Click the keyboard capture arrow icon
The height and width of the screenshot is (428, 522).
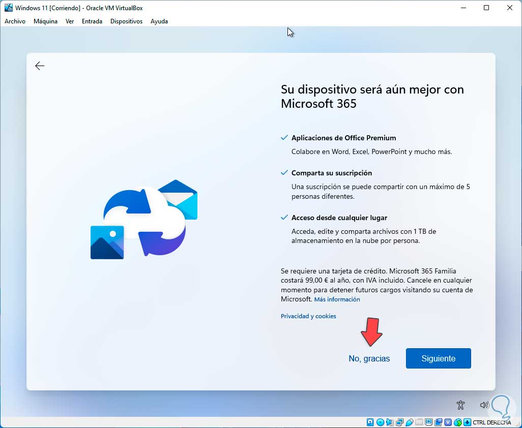pyautogui.click(x=467, y=422)
